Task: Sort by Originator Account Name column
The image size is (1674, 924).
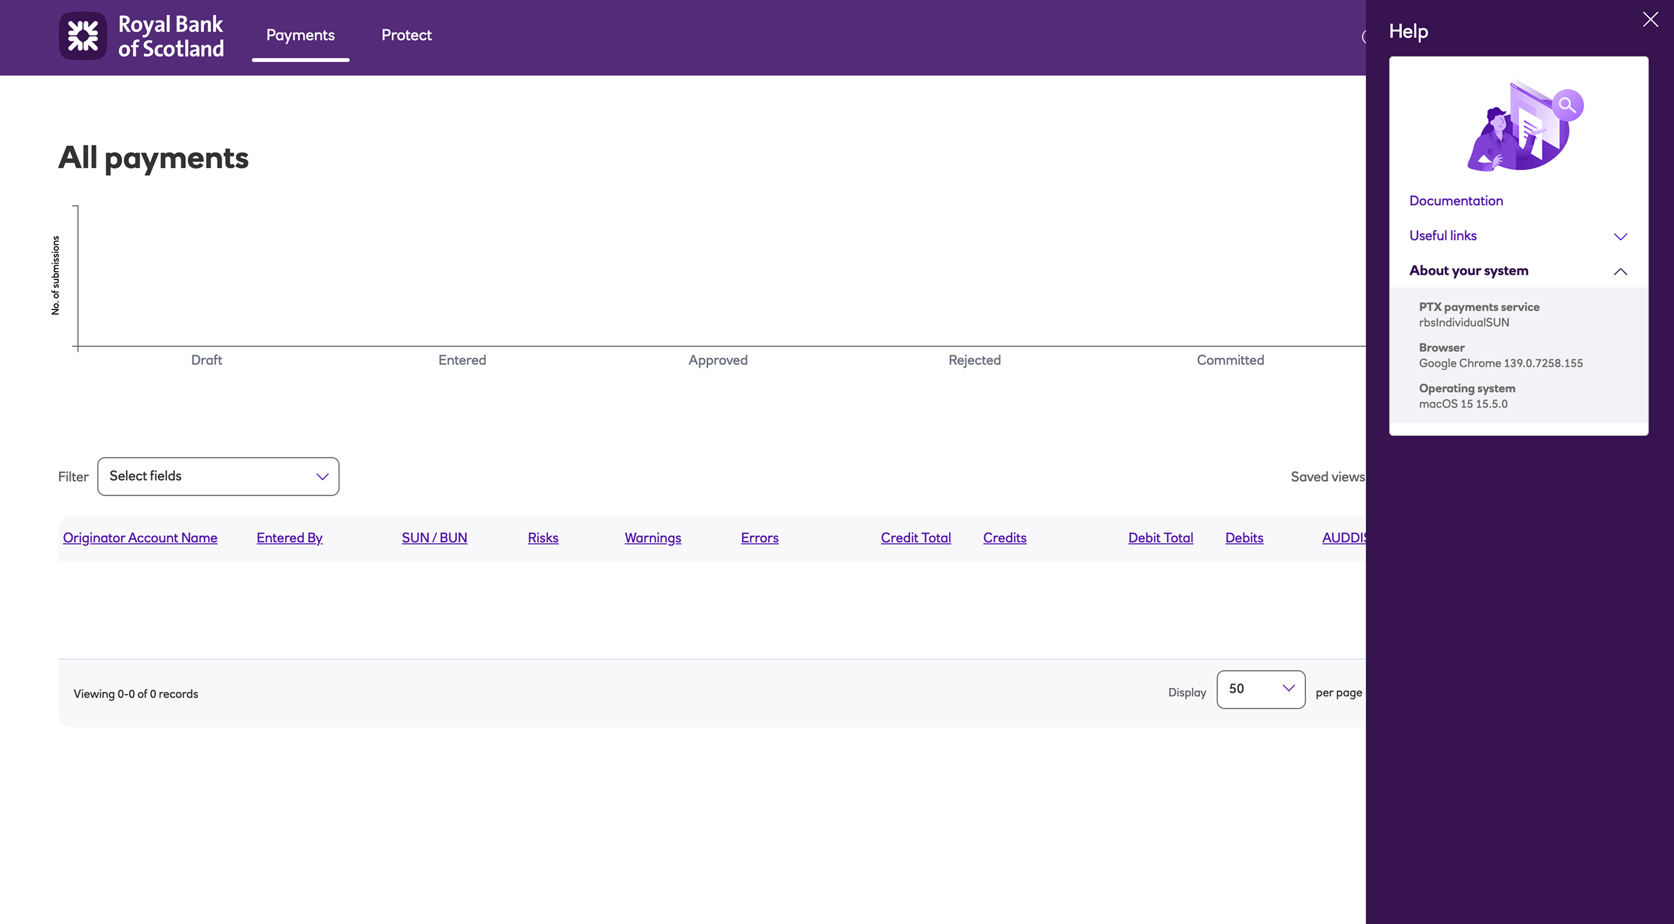Action: 140,538
